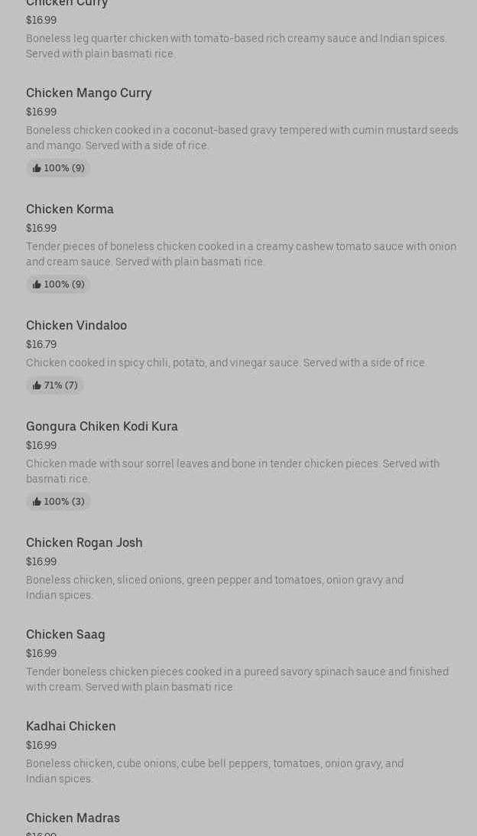Choose the Chicken Saag dish
This screenshot has height=836, width=477.
[66, 635]
